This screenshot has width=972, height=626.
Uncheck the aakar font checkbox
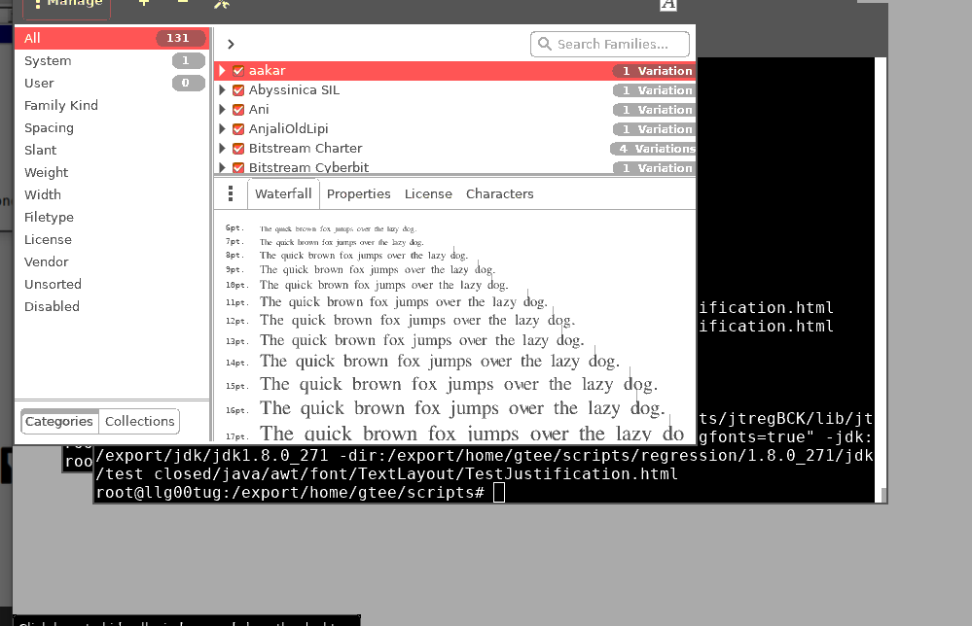238,71
